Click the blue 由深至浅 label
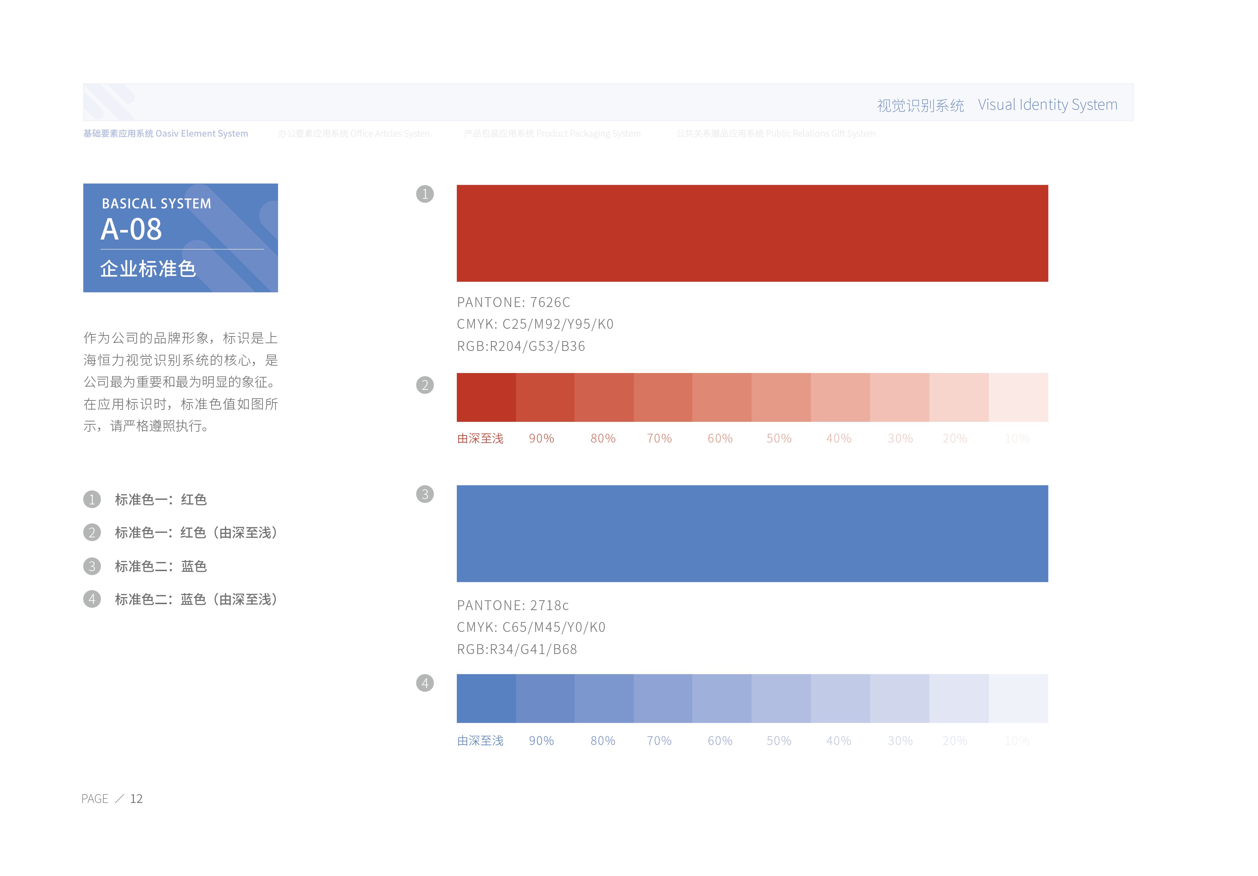1258x876 pixels. click(480, 741)
